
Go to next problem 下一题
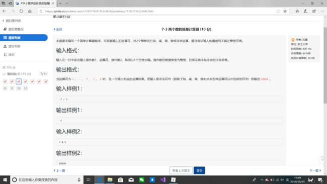(315, 170)
